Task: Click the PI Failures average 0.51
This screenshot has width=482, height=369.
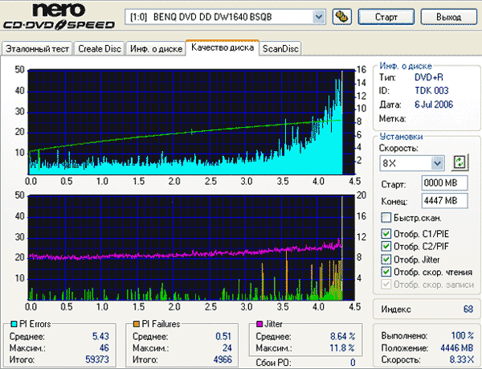Action: tap(223, 336)
